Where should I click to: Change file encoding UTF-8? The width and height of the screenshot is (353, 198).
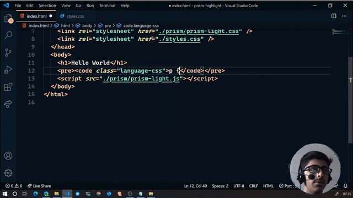(x=239, y=186)
